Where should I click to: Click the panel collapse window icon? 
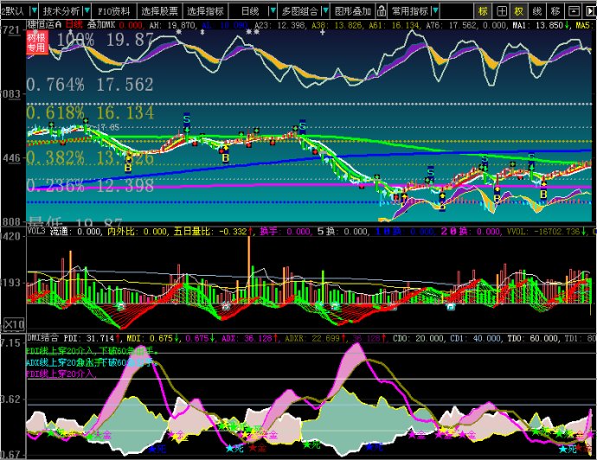point(574,11)
